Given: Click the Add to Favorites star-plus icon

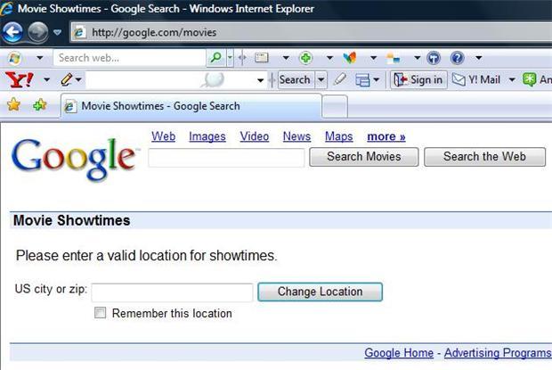Looking at the screenshot, I should tap(39, 104).
